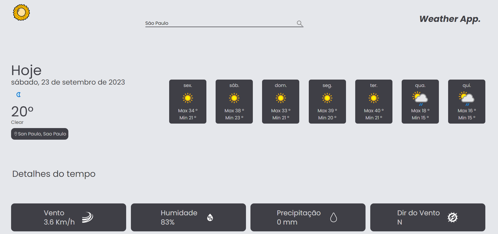Select the ter. forecast card
498x234 pixels.
(x=374, y=101)
